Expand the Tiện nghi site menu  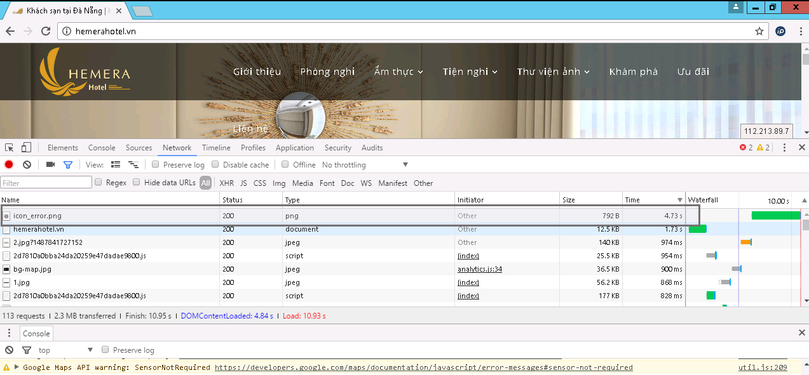pos(470,72)
